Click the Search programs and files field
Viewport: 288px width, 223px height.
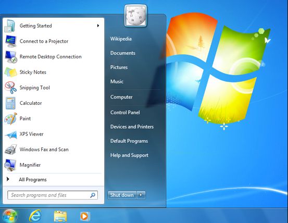[53, 195]
